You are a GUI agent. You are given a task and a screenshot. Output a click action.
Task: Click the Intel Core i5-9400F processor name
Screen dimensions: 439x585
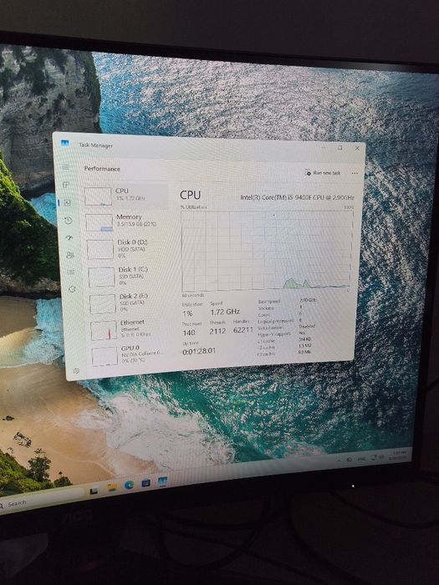pyautogui.click(x=297, y=197)
